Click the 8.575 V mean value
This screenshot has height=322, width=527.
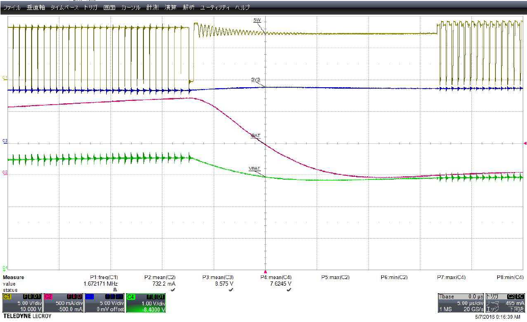click(224, 284)
